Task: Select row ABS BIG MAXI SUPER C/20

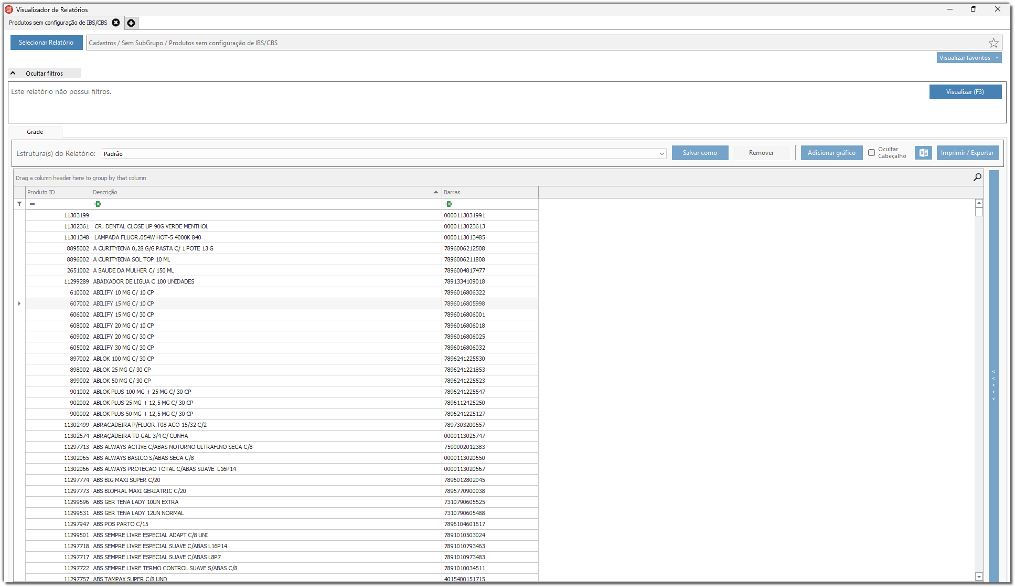Action: [x=282, y=480]
